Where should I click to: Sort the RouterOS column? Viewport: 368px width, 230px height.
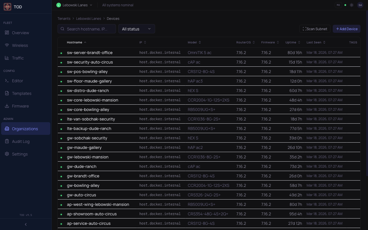pyautogui.click(x=245, y=42)
